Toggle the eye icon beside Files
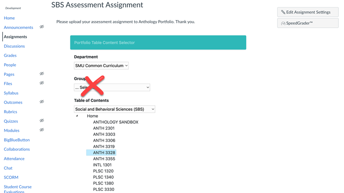344x193 pixels. pos(42,83)
